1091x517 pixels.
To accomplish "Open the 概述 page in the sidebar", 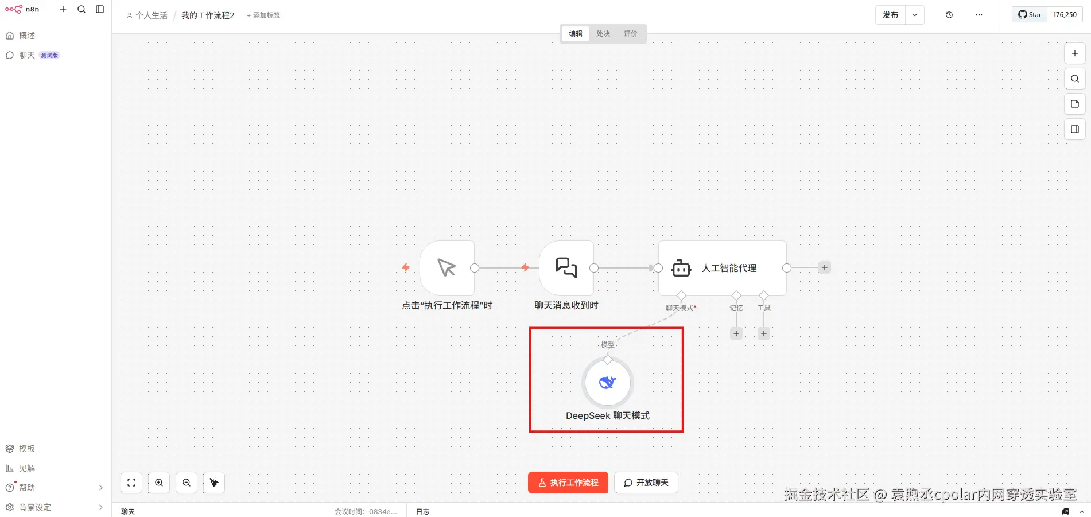I will (55, 36).
